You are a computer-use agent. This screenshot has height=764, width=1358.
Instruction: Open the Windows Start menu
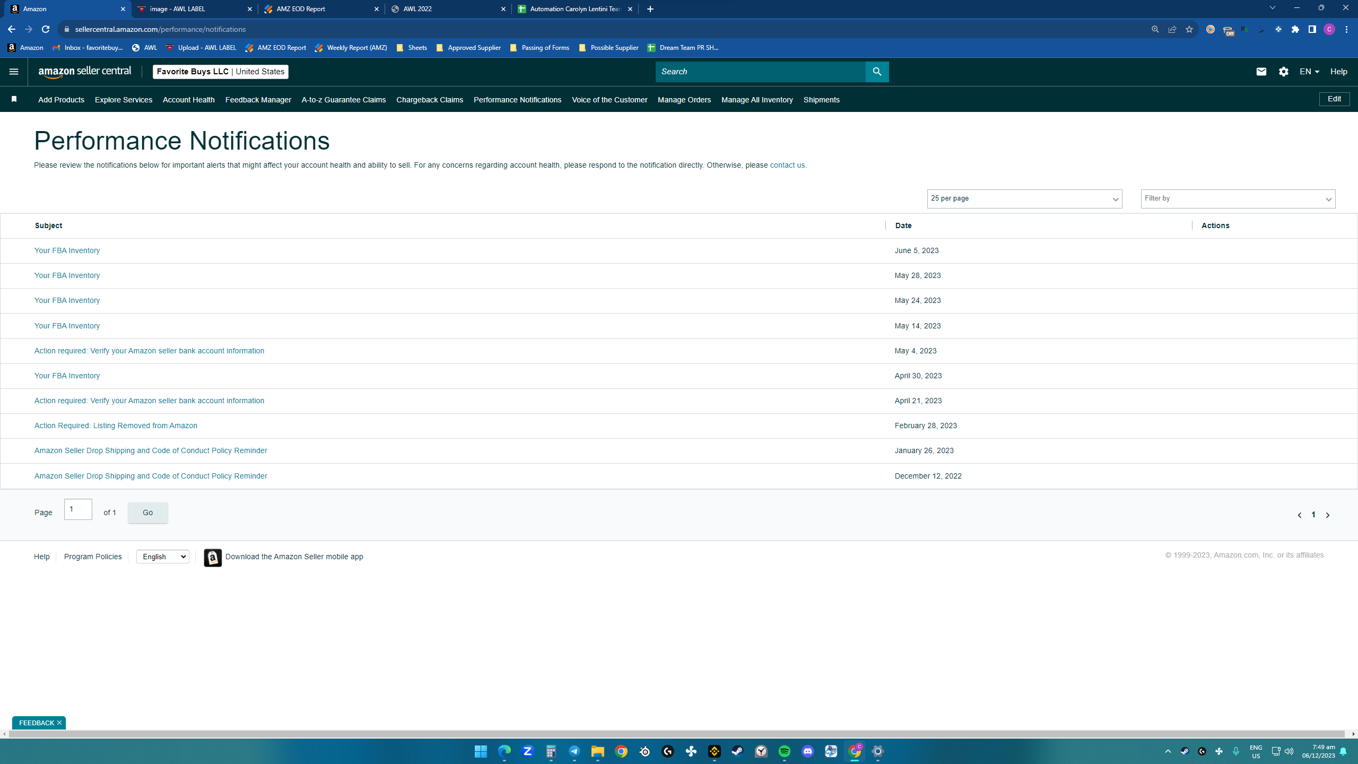coord(481,751)
